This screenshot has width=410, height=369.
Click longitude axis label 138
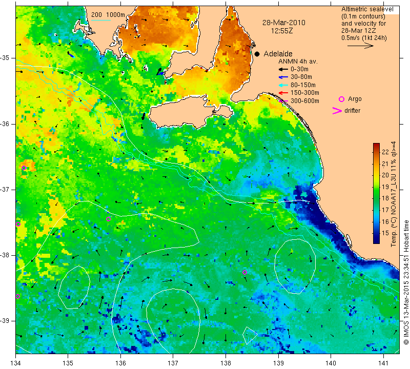[x=225, y=363]
